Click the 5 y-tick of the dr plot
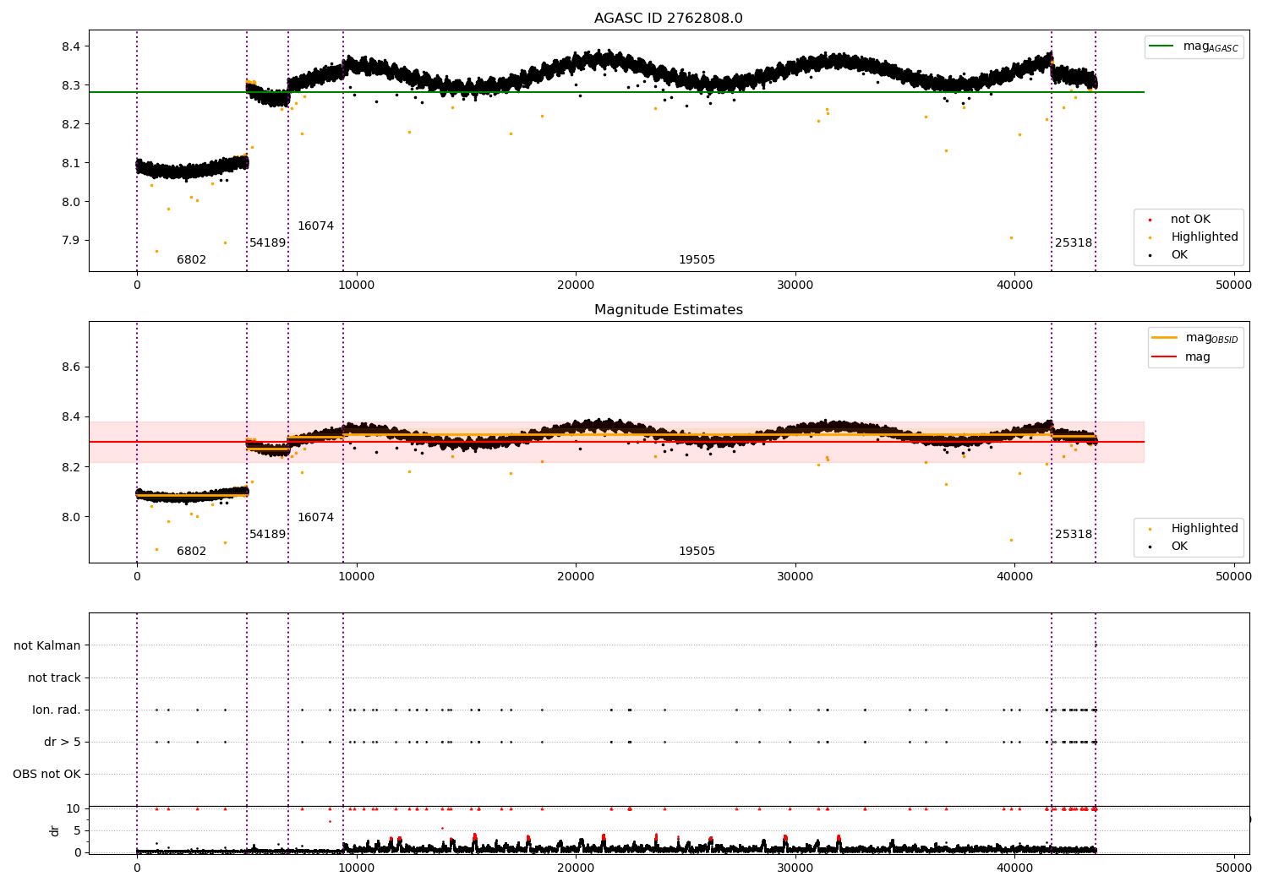Viewport: 1268px width, 887px height. pos(78,830)
